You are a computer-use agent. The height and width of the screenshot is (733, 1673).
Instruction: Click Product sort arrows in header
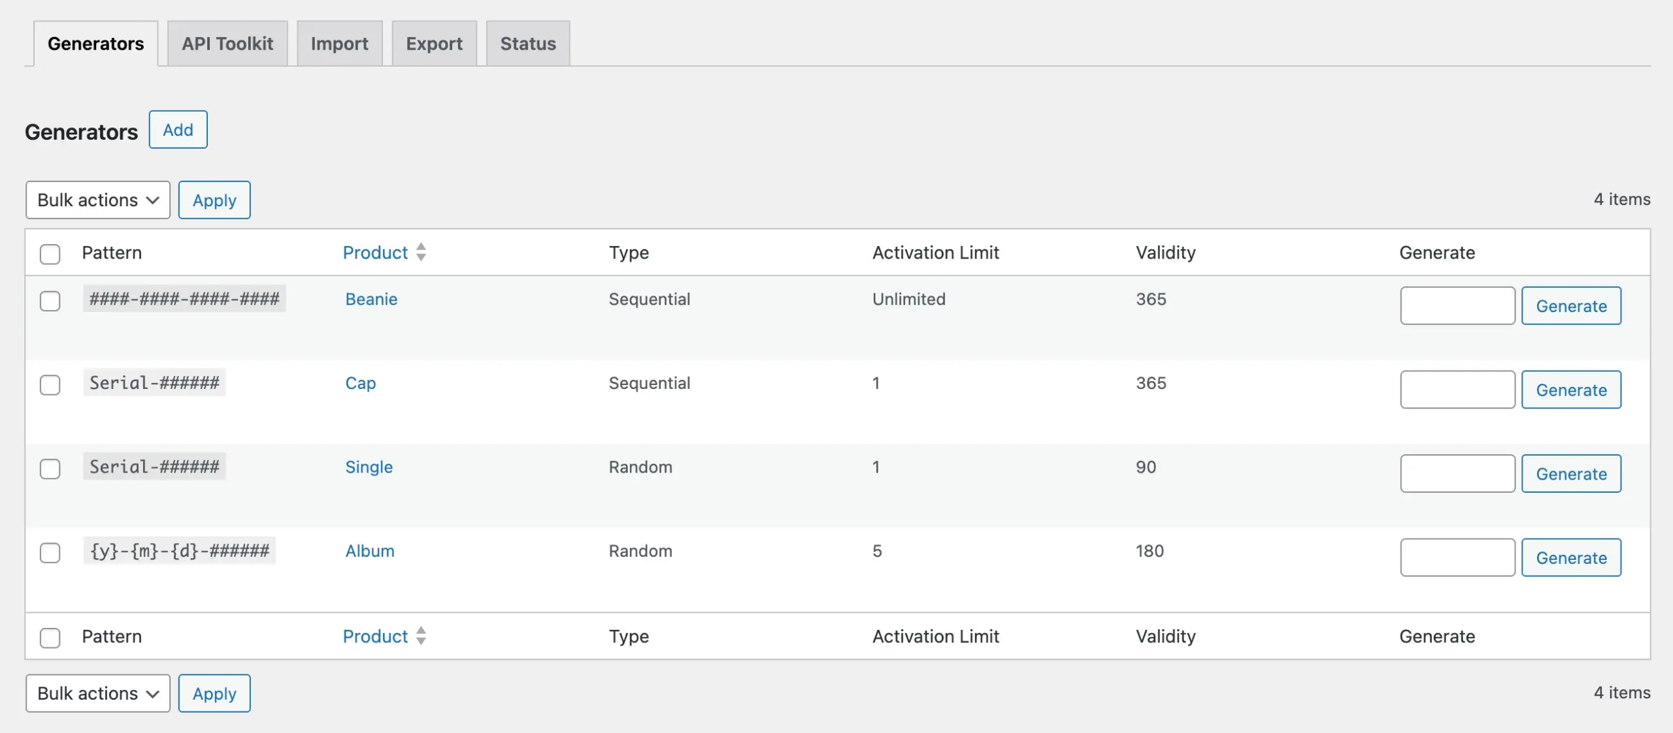(x=421, y=252)
